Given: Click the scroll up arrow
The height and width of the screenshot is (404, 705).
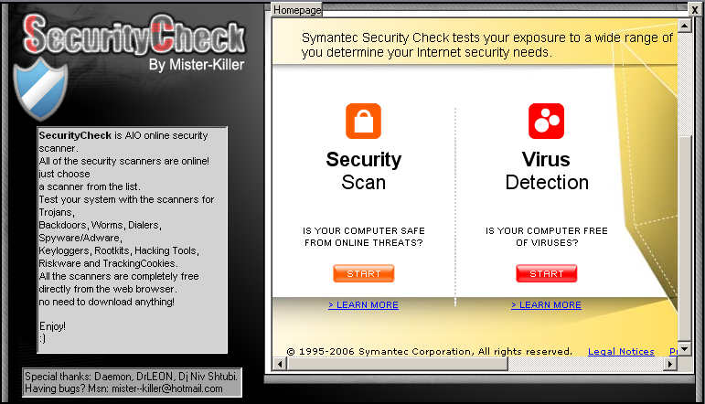Looking at the screenshot, I should click(684, 26).
